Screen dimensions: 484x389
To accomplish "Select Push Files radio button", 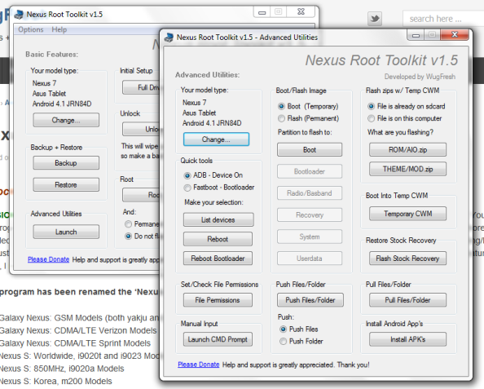I will (283, 329).
